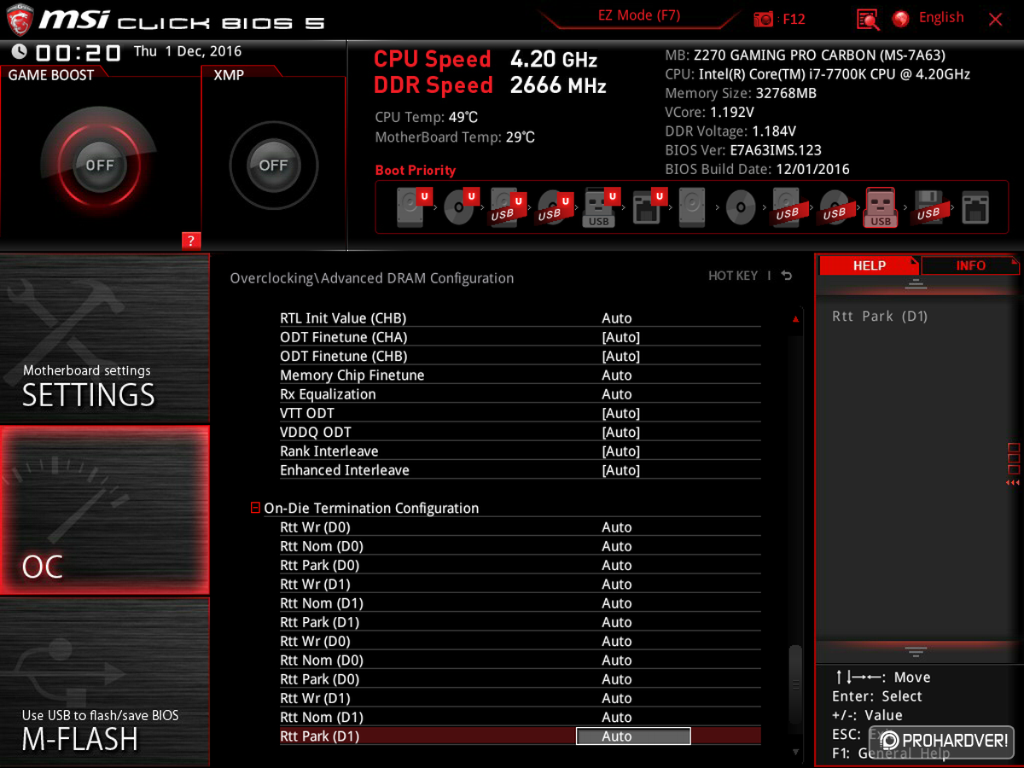Open the Enhanced Interleave value dropdown
The width and height of the screenshot is (1024, 768).
[x=621, y=470]
